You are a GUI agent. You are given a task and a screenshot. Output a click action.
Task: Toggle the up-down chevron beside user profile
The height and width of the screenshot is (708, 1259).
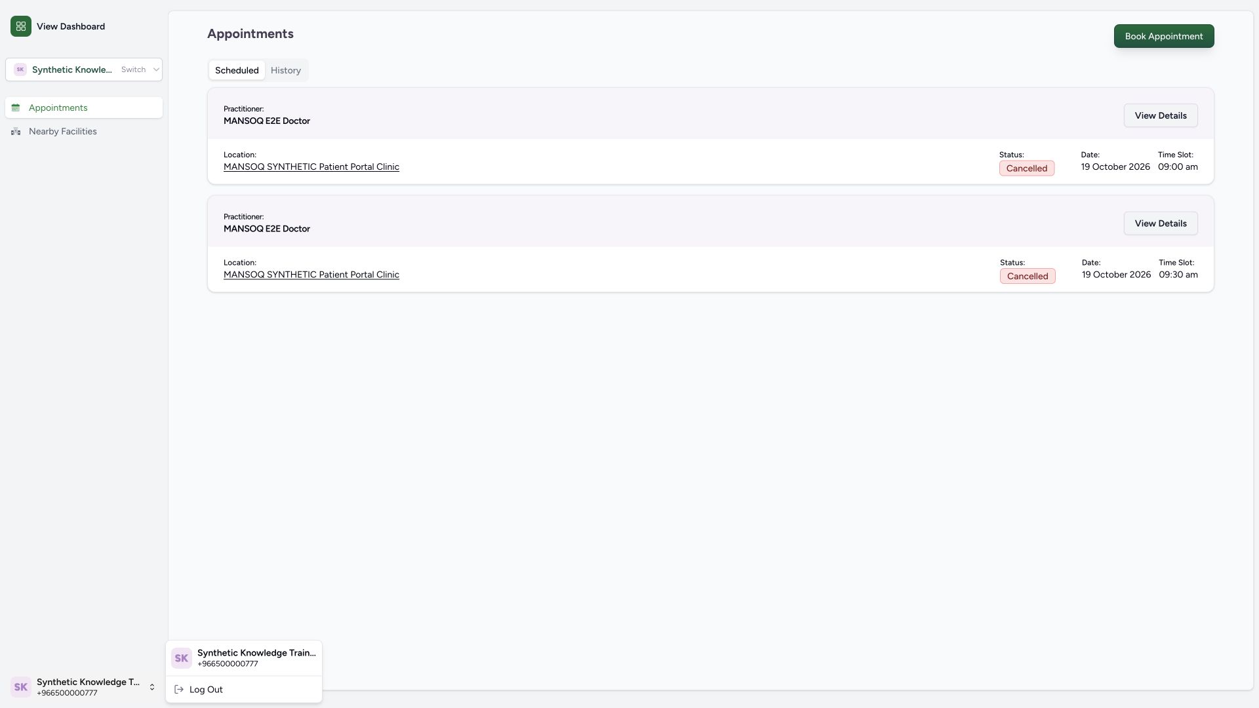(x=152, y=687)
